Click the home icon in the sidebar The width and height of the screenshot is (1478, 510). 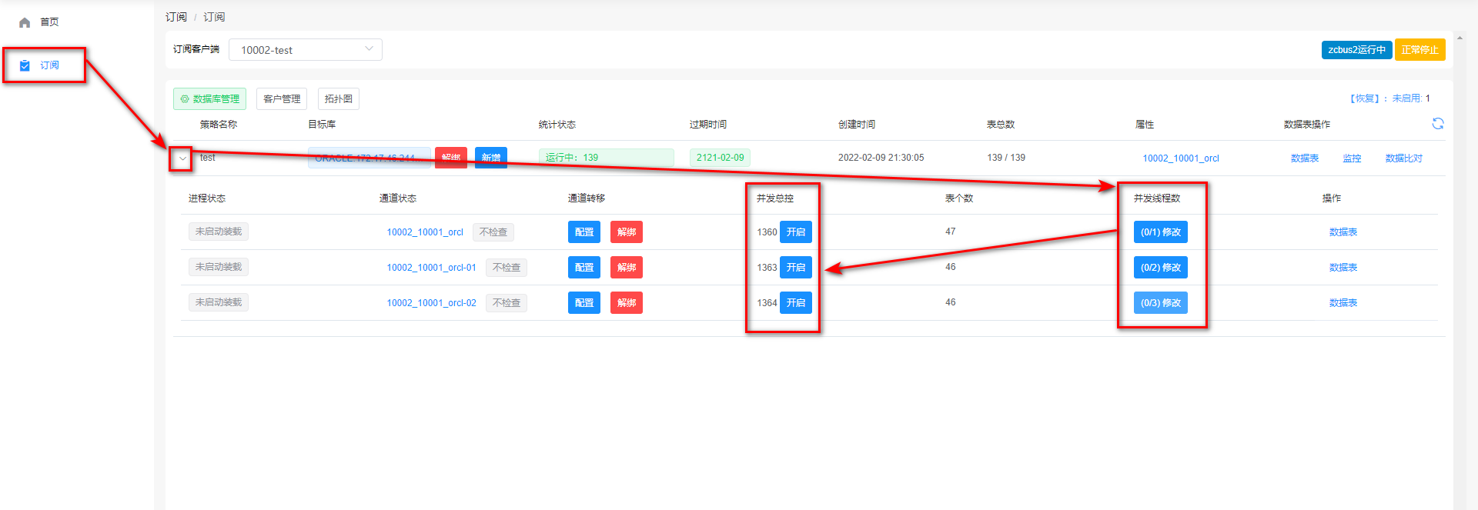point(25,22)
